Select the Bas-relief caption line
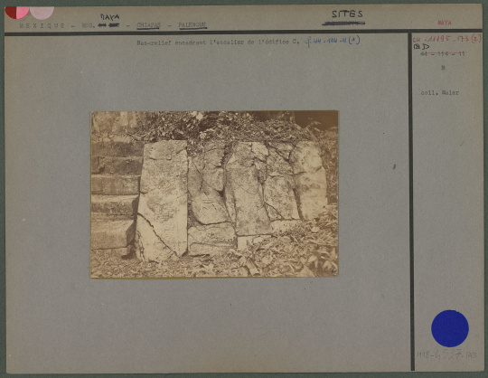The width and height of the screenshot is (488, 378). (218, 43)
